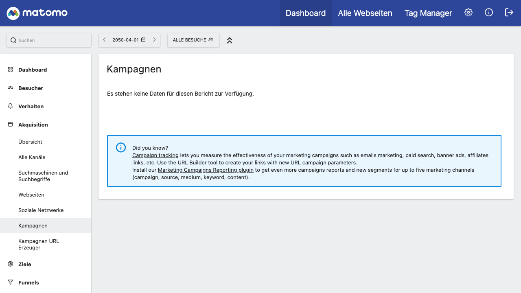Expand the Dashboard sidebar section
This screenshot has width=521, height=293.
point(46,70)
